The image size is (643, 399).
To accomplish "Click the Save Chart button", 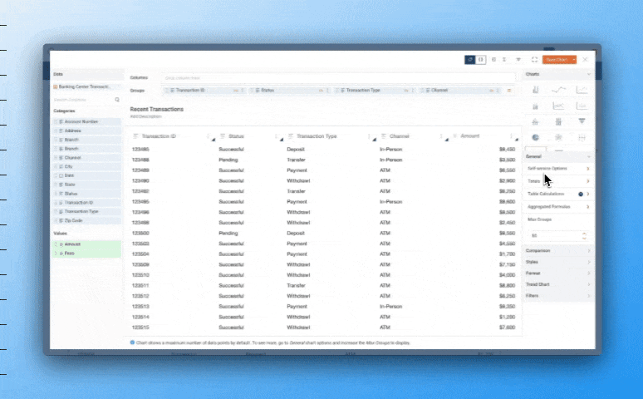I will pyautogui.click(x=555, y=60).
